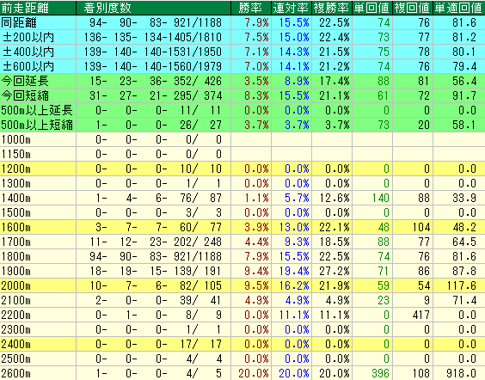Image resolution: width=485 pixels, height=380 pixels.
Task: Click the 複勝率 column header
Action: pyautogui.click(x=332, y=8)
